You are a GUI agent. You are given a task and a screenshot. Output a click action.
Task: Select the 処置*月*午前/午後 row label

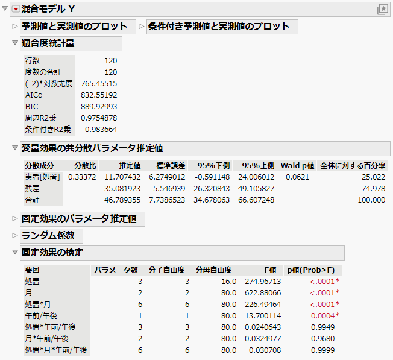(x=56, y=350)
